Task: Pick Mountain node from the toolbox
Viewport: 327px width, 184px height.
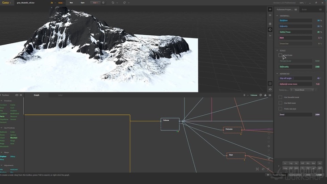Action: pyautogui.click(x=14, y=138)
